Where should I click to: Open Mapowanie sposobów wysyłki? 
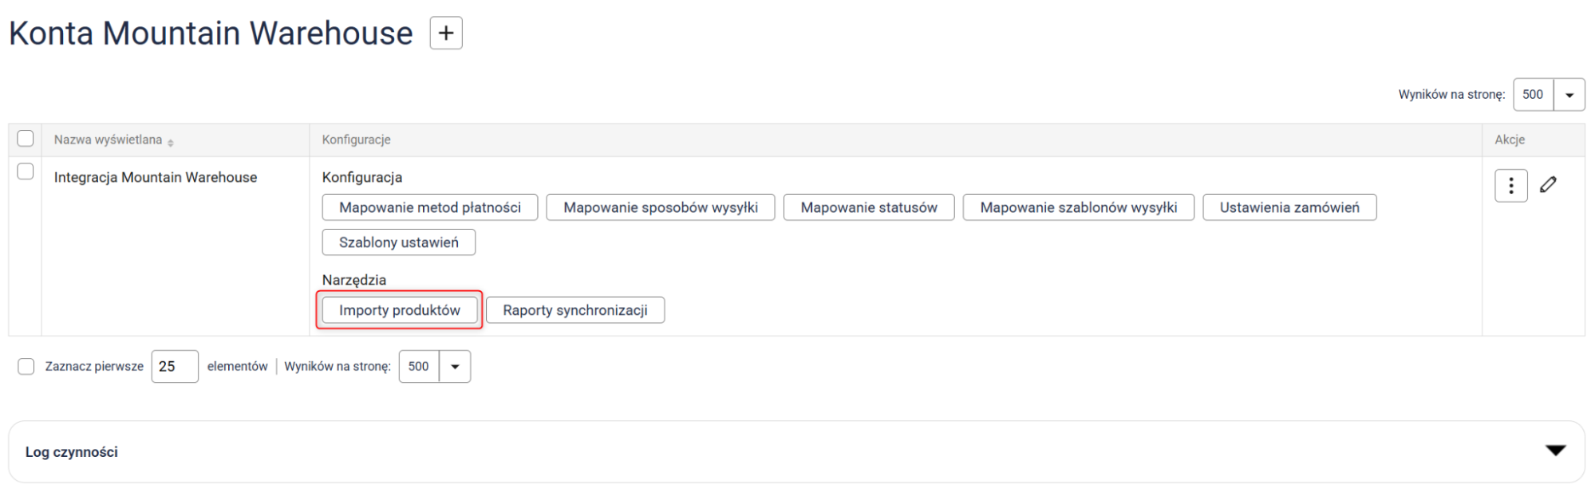coord(660,207)
